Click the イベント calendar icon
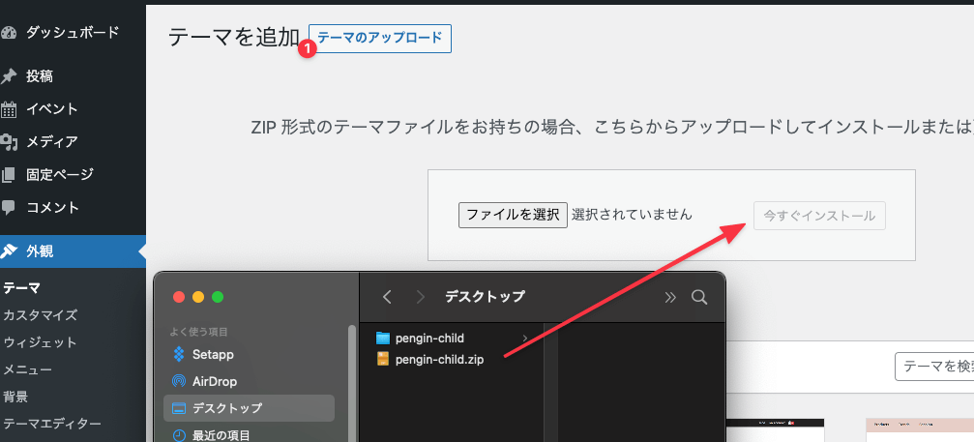 click(x=8, y=109)
